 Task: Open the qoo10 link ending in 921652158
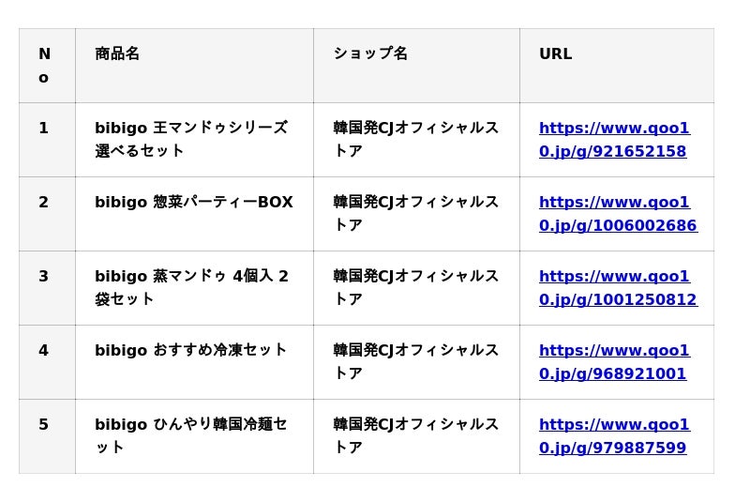click(x=613, y=140)
